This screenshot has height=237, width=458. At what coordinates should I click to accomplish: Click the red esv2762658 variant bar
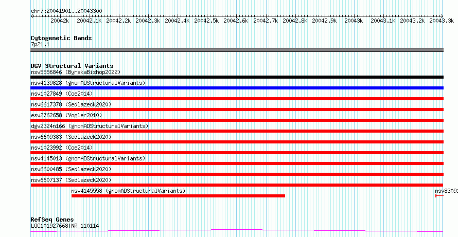coord(237,120)
